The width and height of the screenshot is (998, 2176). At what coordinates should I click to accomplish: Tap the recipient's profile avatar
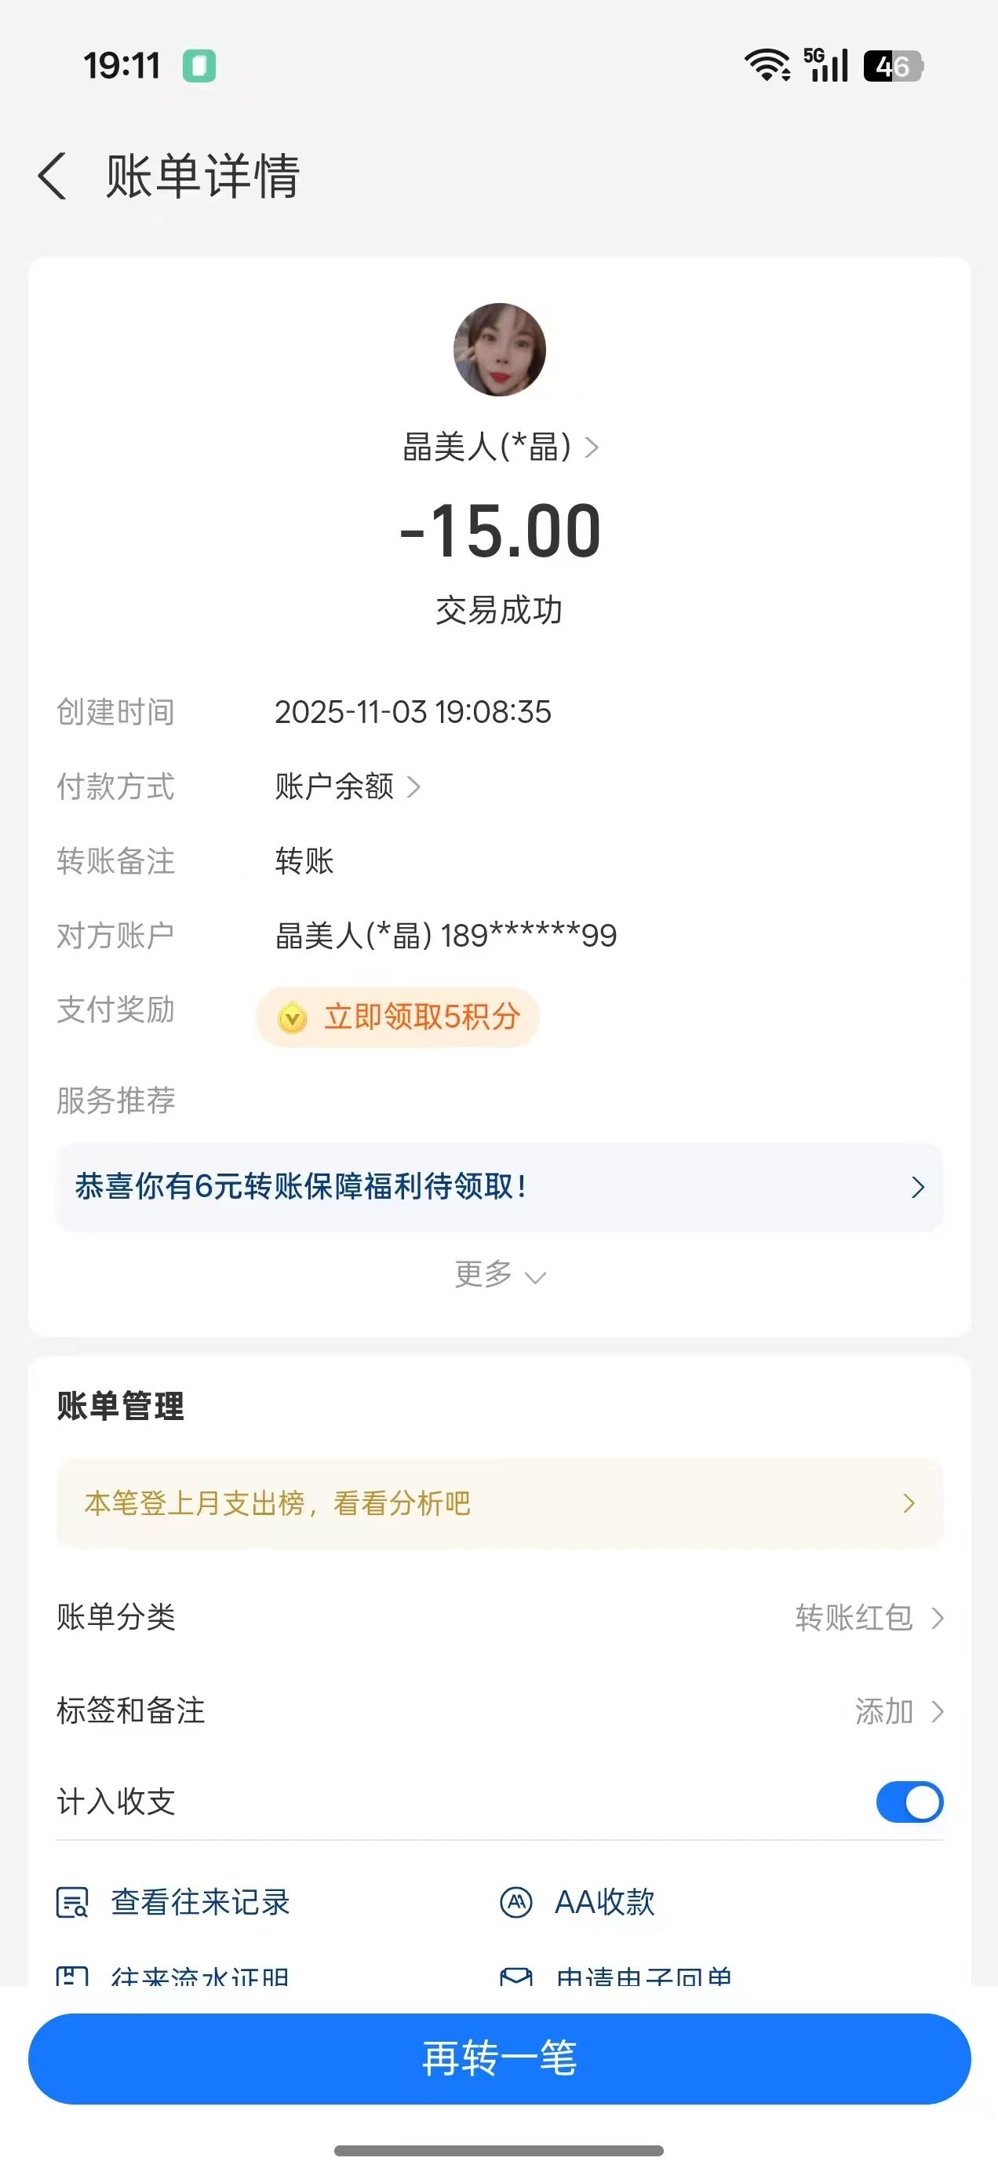499,350
